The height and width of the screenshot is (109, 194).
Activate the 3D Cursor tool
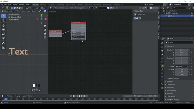click(4, 20)
